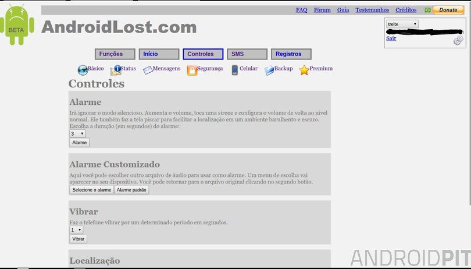Open the Premium star icon
Viewport: 471px width, 269px height.
pyautogui.click(x=304, y=70)
